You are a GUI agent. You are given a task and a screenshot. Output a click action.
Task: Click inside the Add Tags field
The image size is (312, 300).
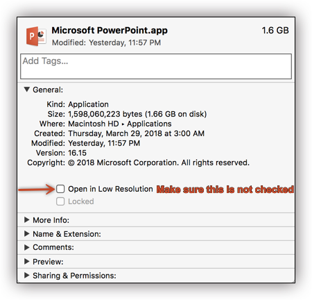point(156,67)
